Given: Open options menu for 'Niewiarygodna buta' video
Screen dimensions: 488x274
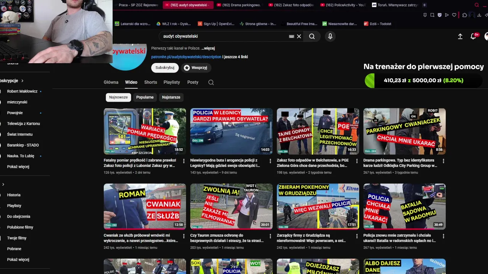Looking at the screenshot, I should coord(270,161).
